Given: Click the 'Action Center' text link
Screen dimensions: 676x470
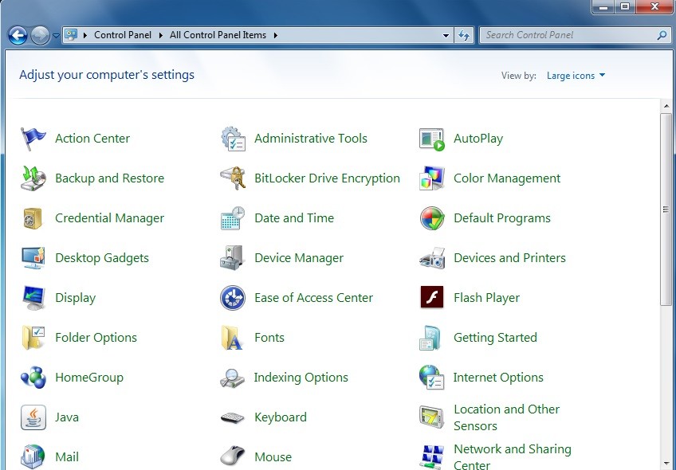Looking at the screenshot, I should [92, 139].
